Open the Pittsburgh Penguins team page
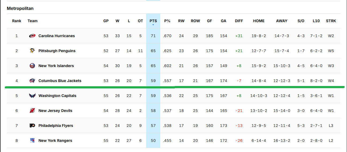This screenshot has height=152, width=347. click(x=57, y=51)
